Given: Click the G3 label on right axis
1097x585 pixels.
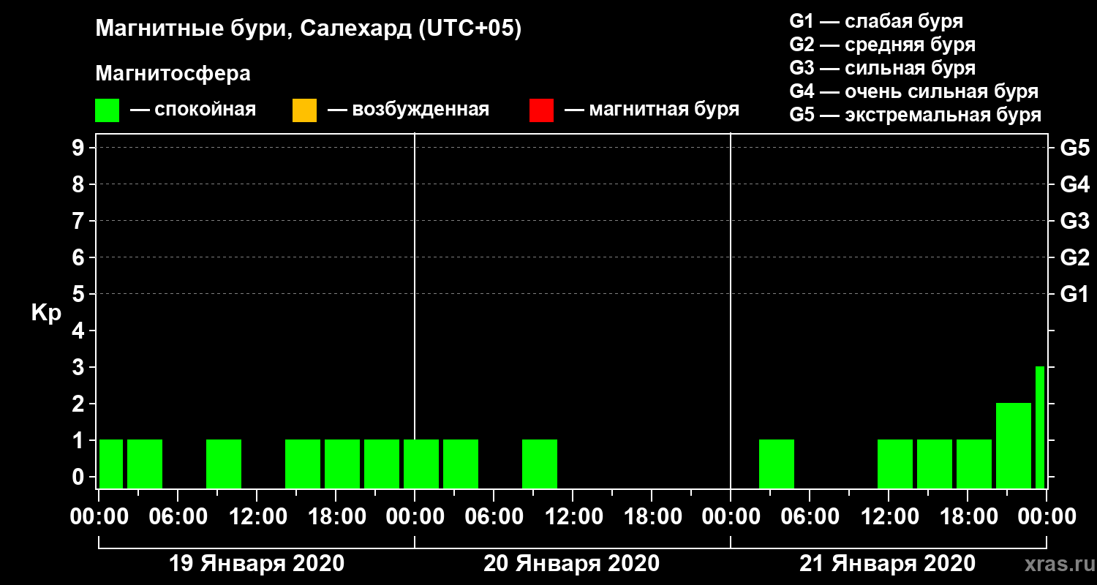Looking at the screenshot, I should 1074,222.
